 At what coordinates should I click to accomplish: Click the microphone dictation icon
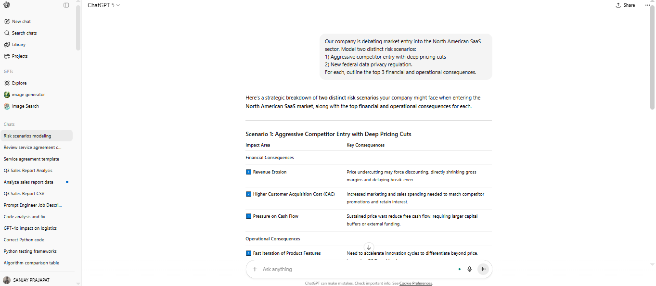[470, 269]
